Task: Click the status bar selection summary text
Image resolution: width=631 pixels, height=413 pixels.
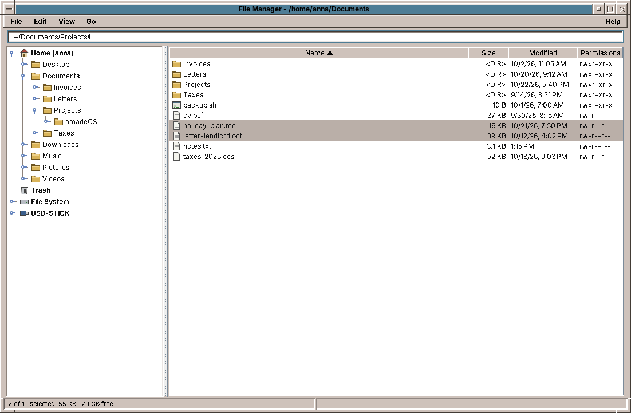Action: point(60,404)
